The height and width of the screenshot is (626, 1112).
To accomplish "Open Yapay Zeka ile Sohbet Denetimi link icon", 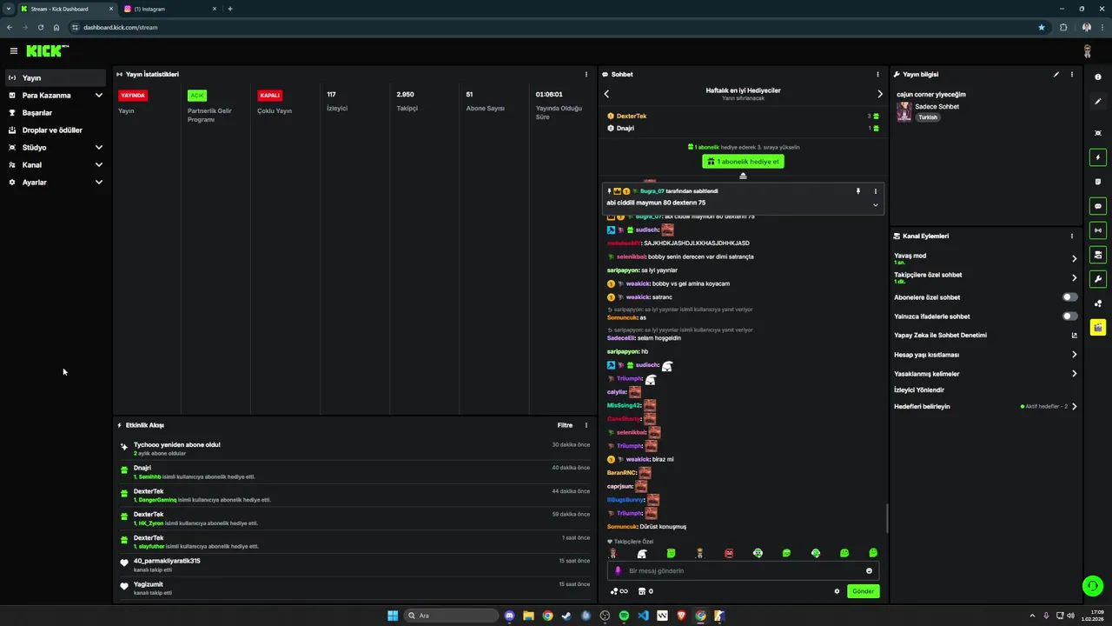I will pos(1074,336).
